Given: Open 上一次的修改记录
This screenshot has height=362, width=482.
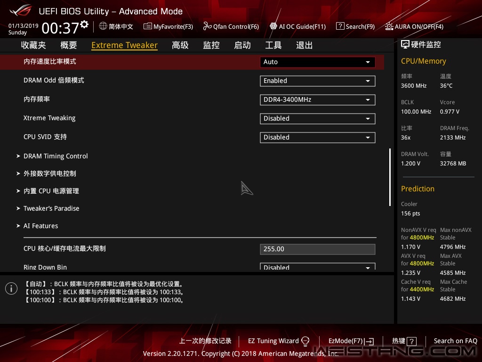Looking at the screenshot, I should click(x=205, y=341).
